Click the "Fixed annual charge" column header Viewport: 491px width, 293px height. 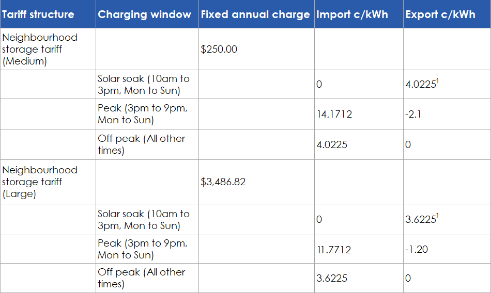(x=255, y=14)
